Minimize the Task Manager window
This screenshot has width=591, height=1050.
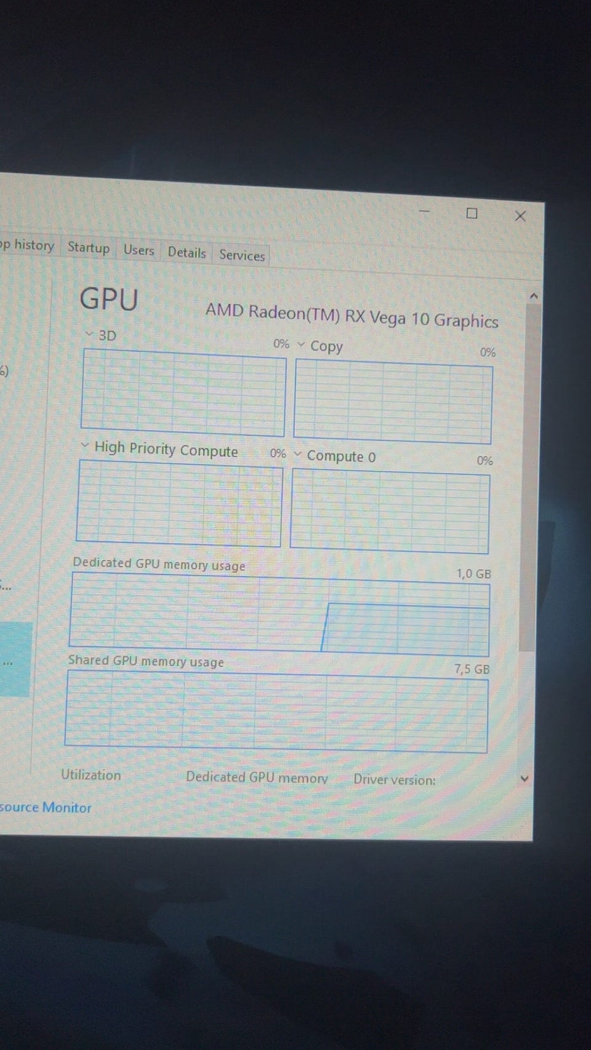pos(424,211)
